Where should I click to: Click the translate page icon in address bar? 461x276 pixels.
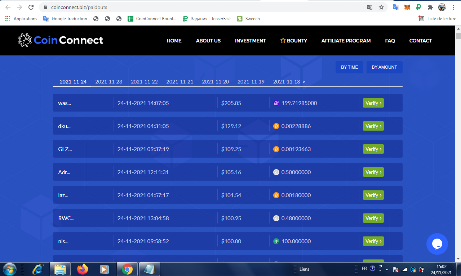[x=369, y=7]
